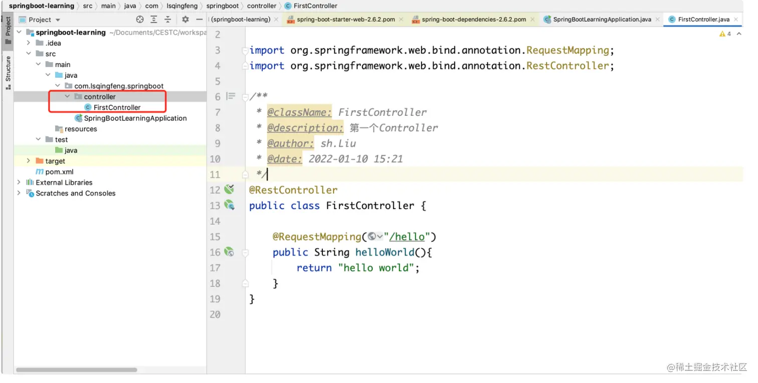
Task: Fold the helloWorld method at line 16
Action: 245,252
